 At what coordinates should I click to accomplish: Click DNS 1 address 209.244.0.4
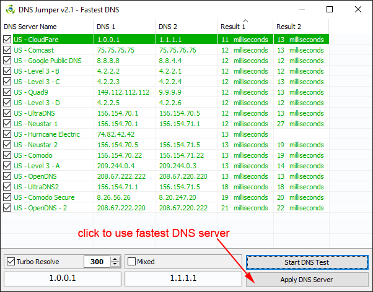116,166
